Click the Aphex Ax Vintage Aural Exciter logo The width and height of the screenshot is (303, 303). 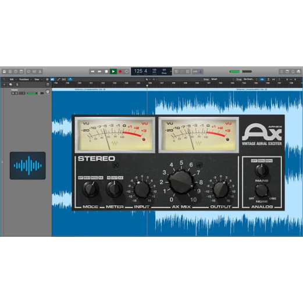pyautogui.click(x=262, y=134)
